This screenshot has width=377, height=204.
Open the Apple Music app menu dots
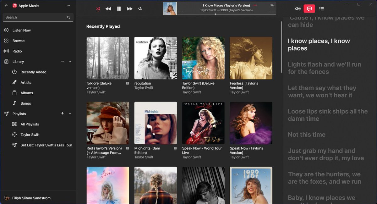click(69, 6)
